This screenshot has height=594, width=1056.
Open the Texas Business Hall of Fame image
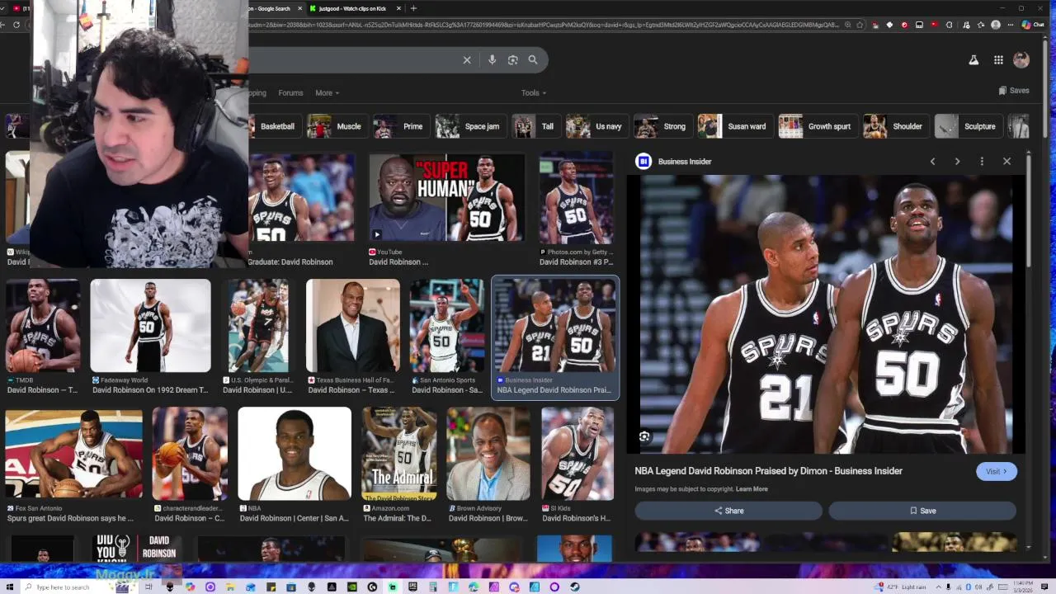353,326
